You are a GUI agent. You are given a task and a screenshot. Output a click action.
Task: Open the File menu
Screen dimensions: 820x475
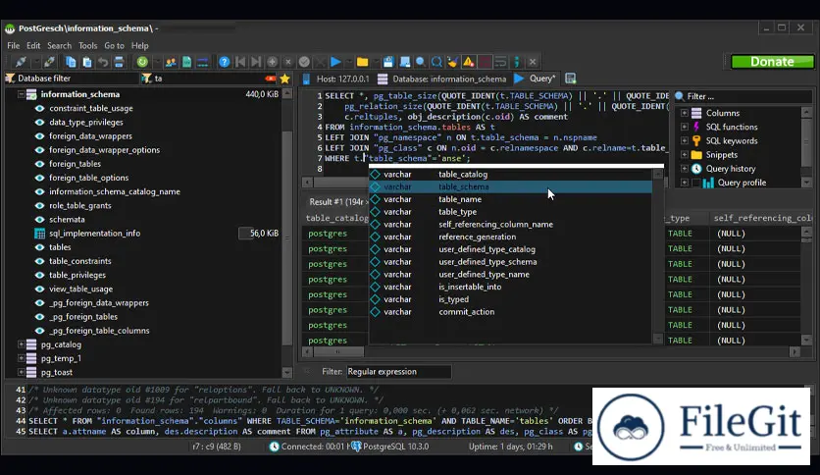(13, 45)
